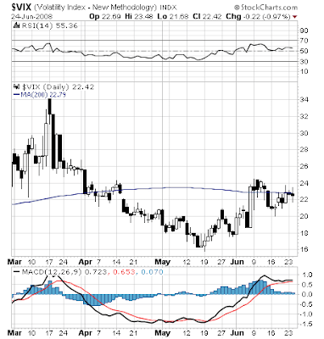
Task: Click the -1.5 label on MACD axis
Action: [307, 325]
